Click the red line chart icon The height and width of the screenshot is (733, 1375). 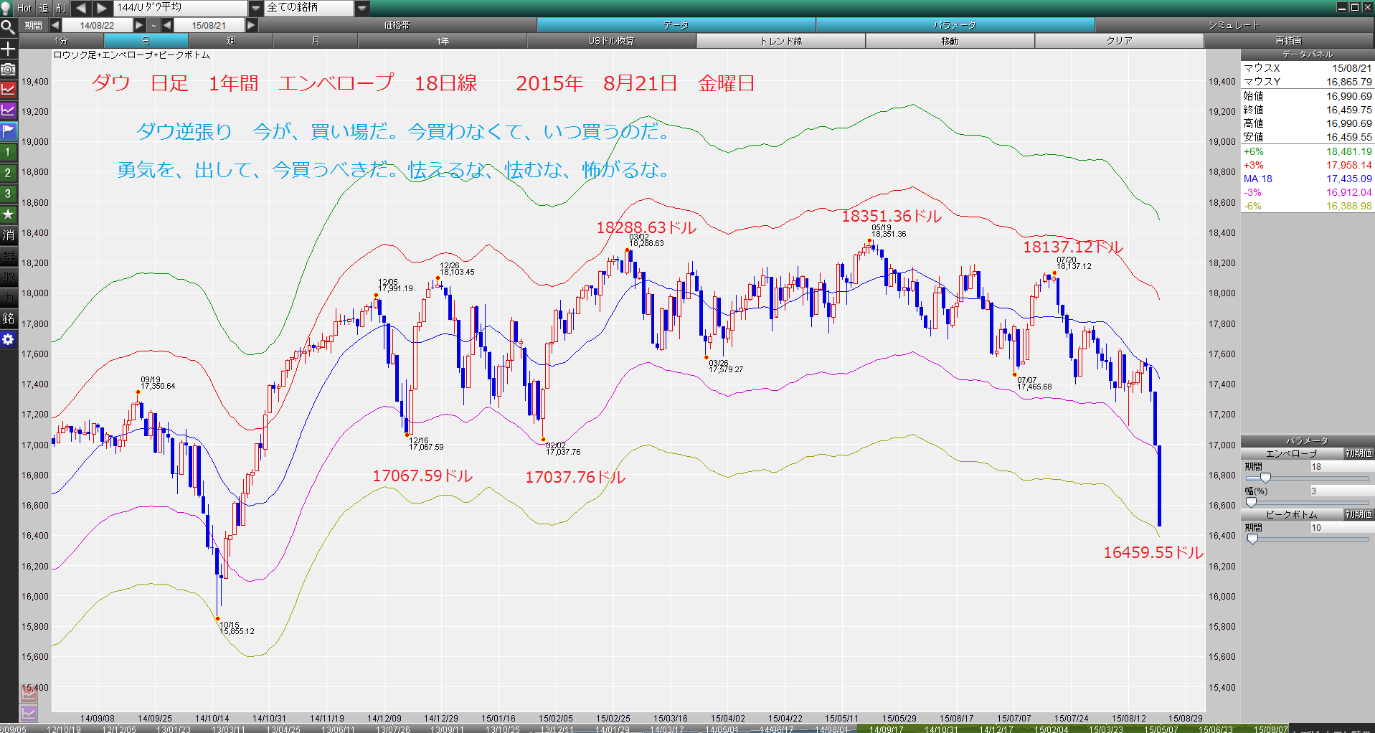[x=8, y=90]
